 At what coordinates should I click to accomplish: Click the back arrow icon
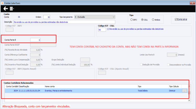[x=5, y=9]
